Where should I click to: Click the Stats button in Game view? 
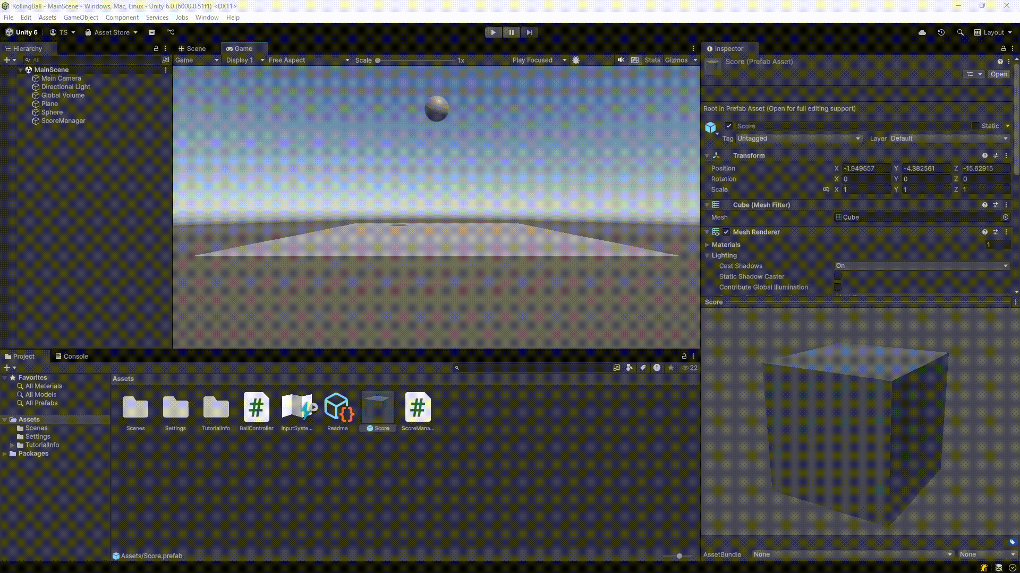tap(652, 60)
